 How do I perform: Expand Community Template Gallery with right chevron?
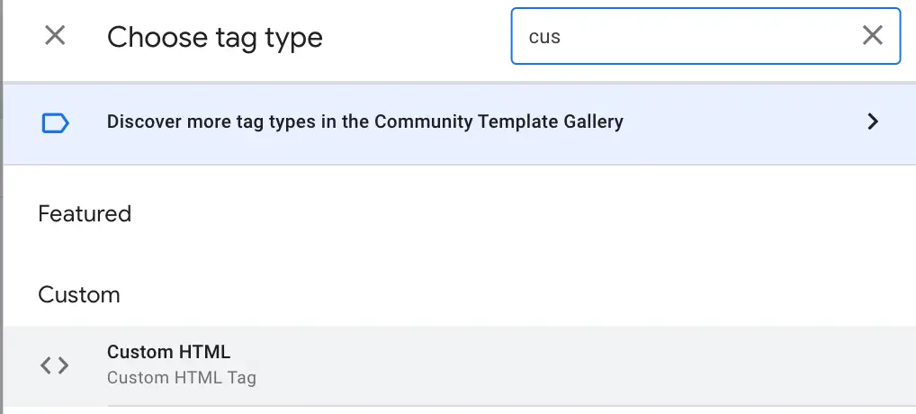pos(872,122)
